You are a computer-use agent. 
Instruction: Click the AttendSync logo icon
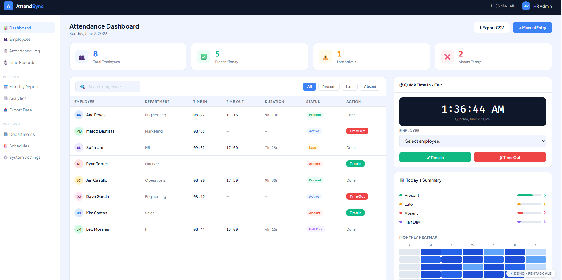pos(8,6)
